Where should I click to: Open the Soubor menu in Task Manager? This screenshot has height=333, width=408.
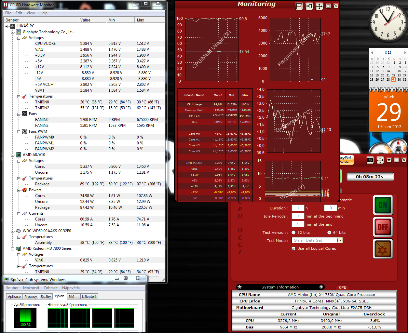point(12,288)
